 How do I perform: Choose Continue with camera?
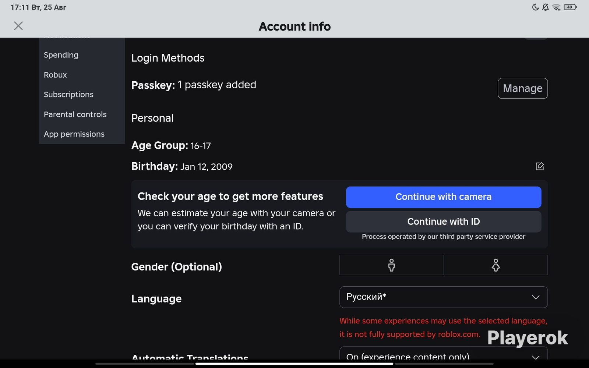(444, 197)
